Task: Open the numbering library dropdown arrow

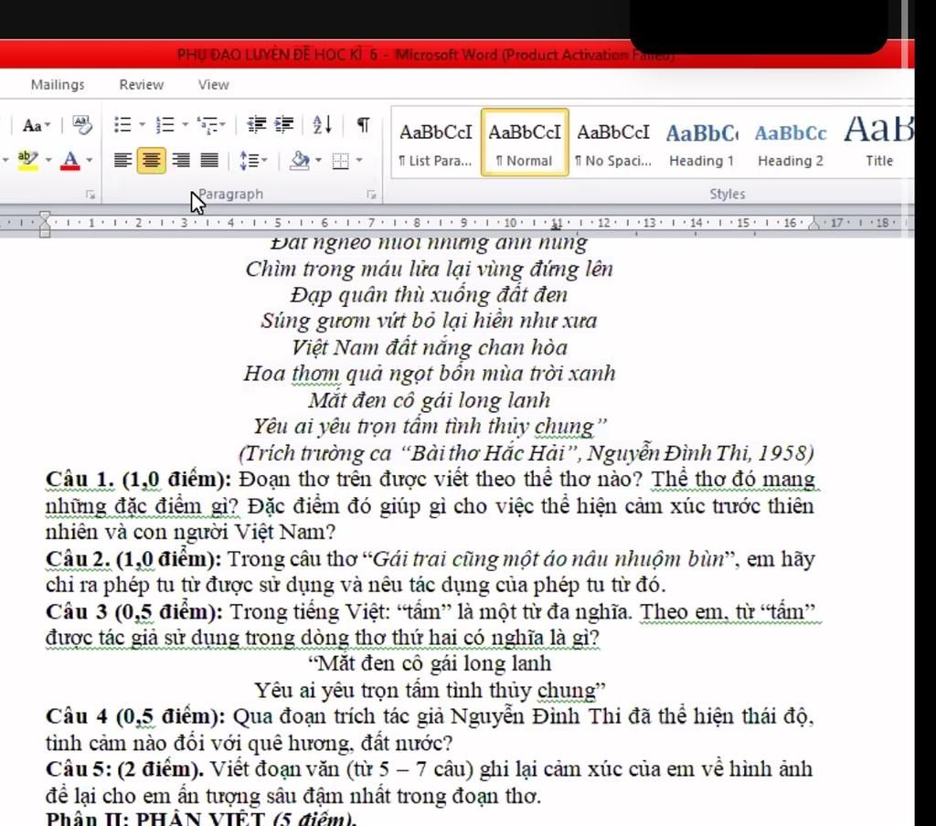Action: point(185,125)
